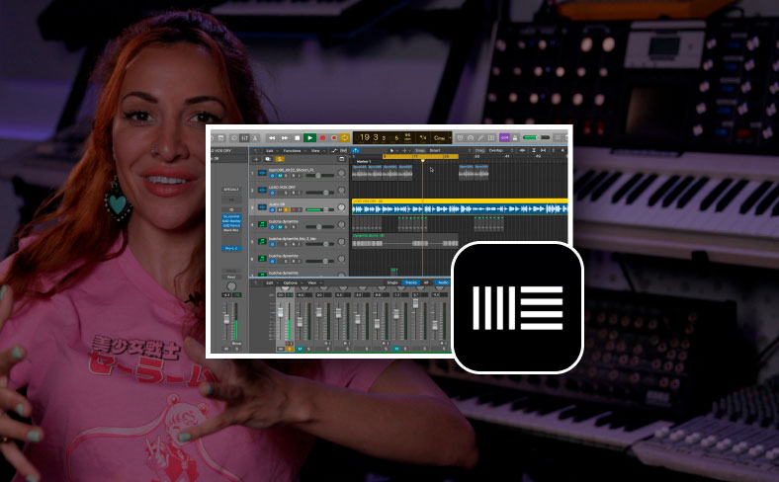The height and width of the screenshot is (482, 779).
Task: Toggle the purple Count-in button
Action: pos(504,137)
